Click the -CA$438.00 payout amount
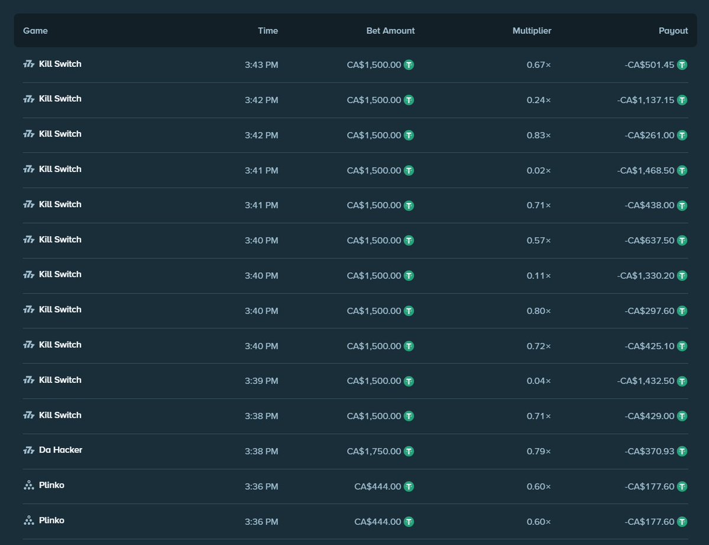Image resolution: width=709 pixels, height=545 pixels. click(x=649, y=205)
